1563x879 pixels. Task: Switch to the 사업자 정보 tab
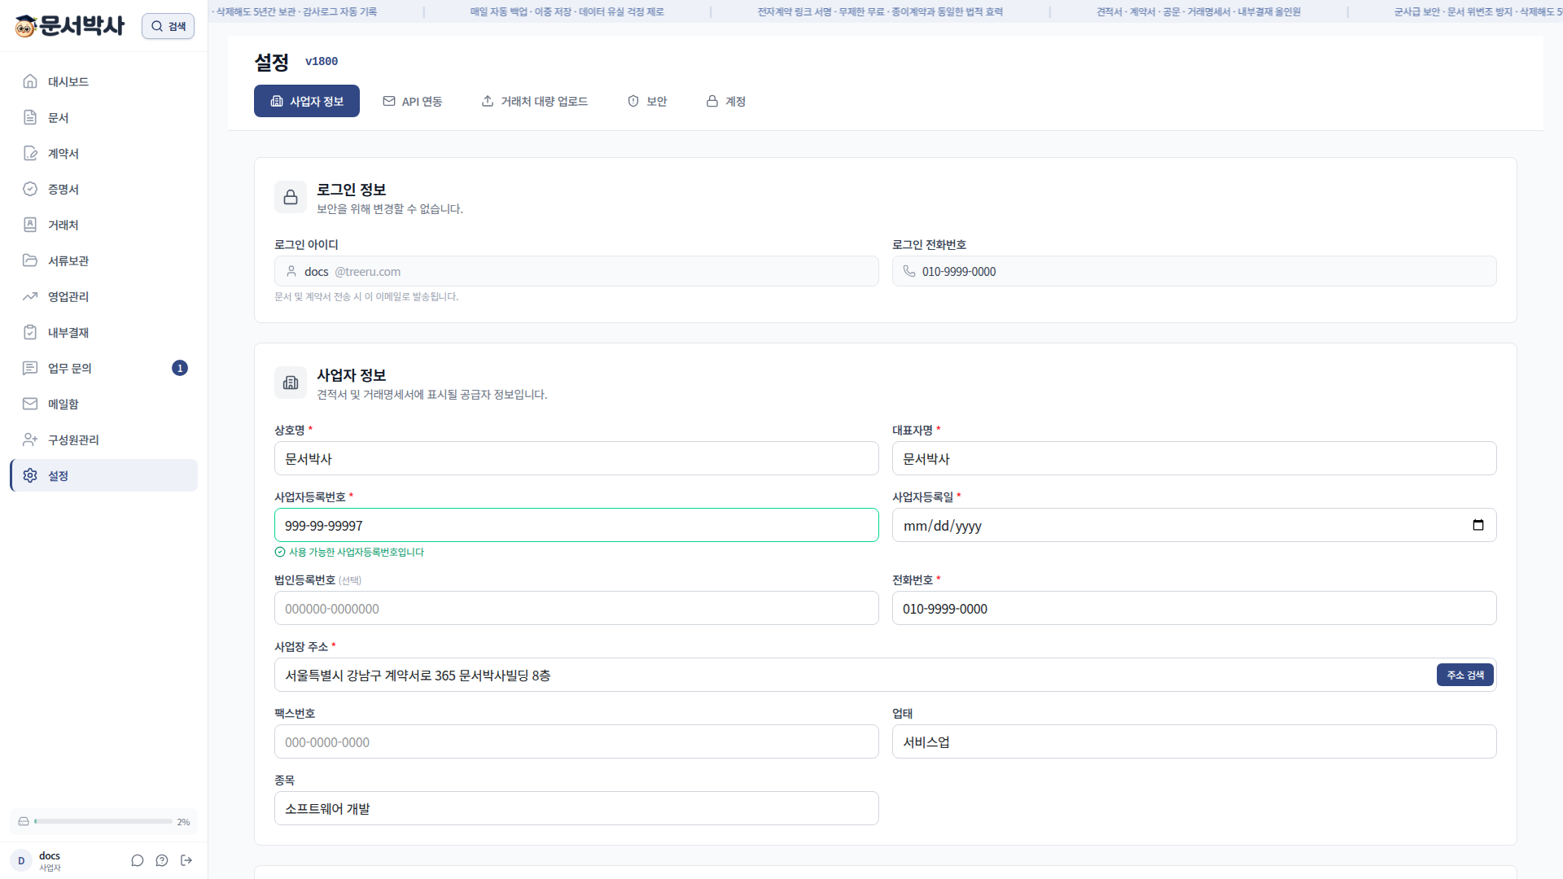[x=307, y=101]
